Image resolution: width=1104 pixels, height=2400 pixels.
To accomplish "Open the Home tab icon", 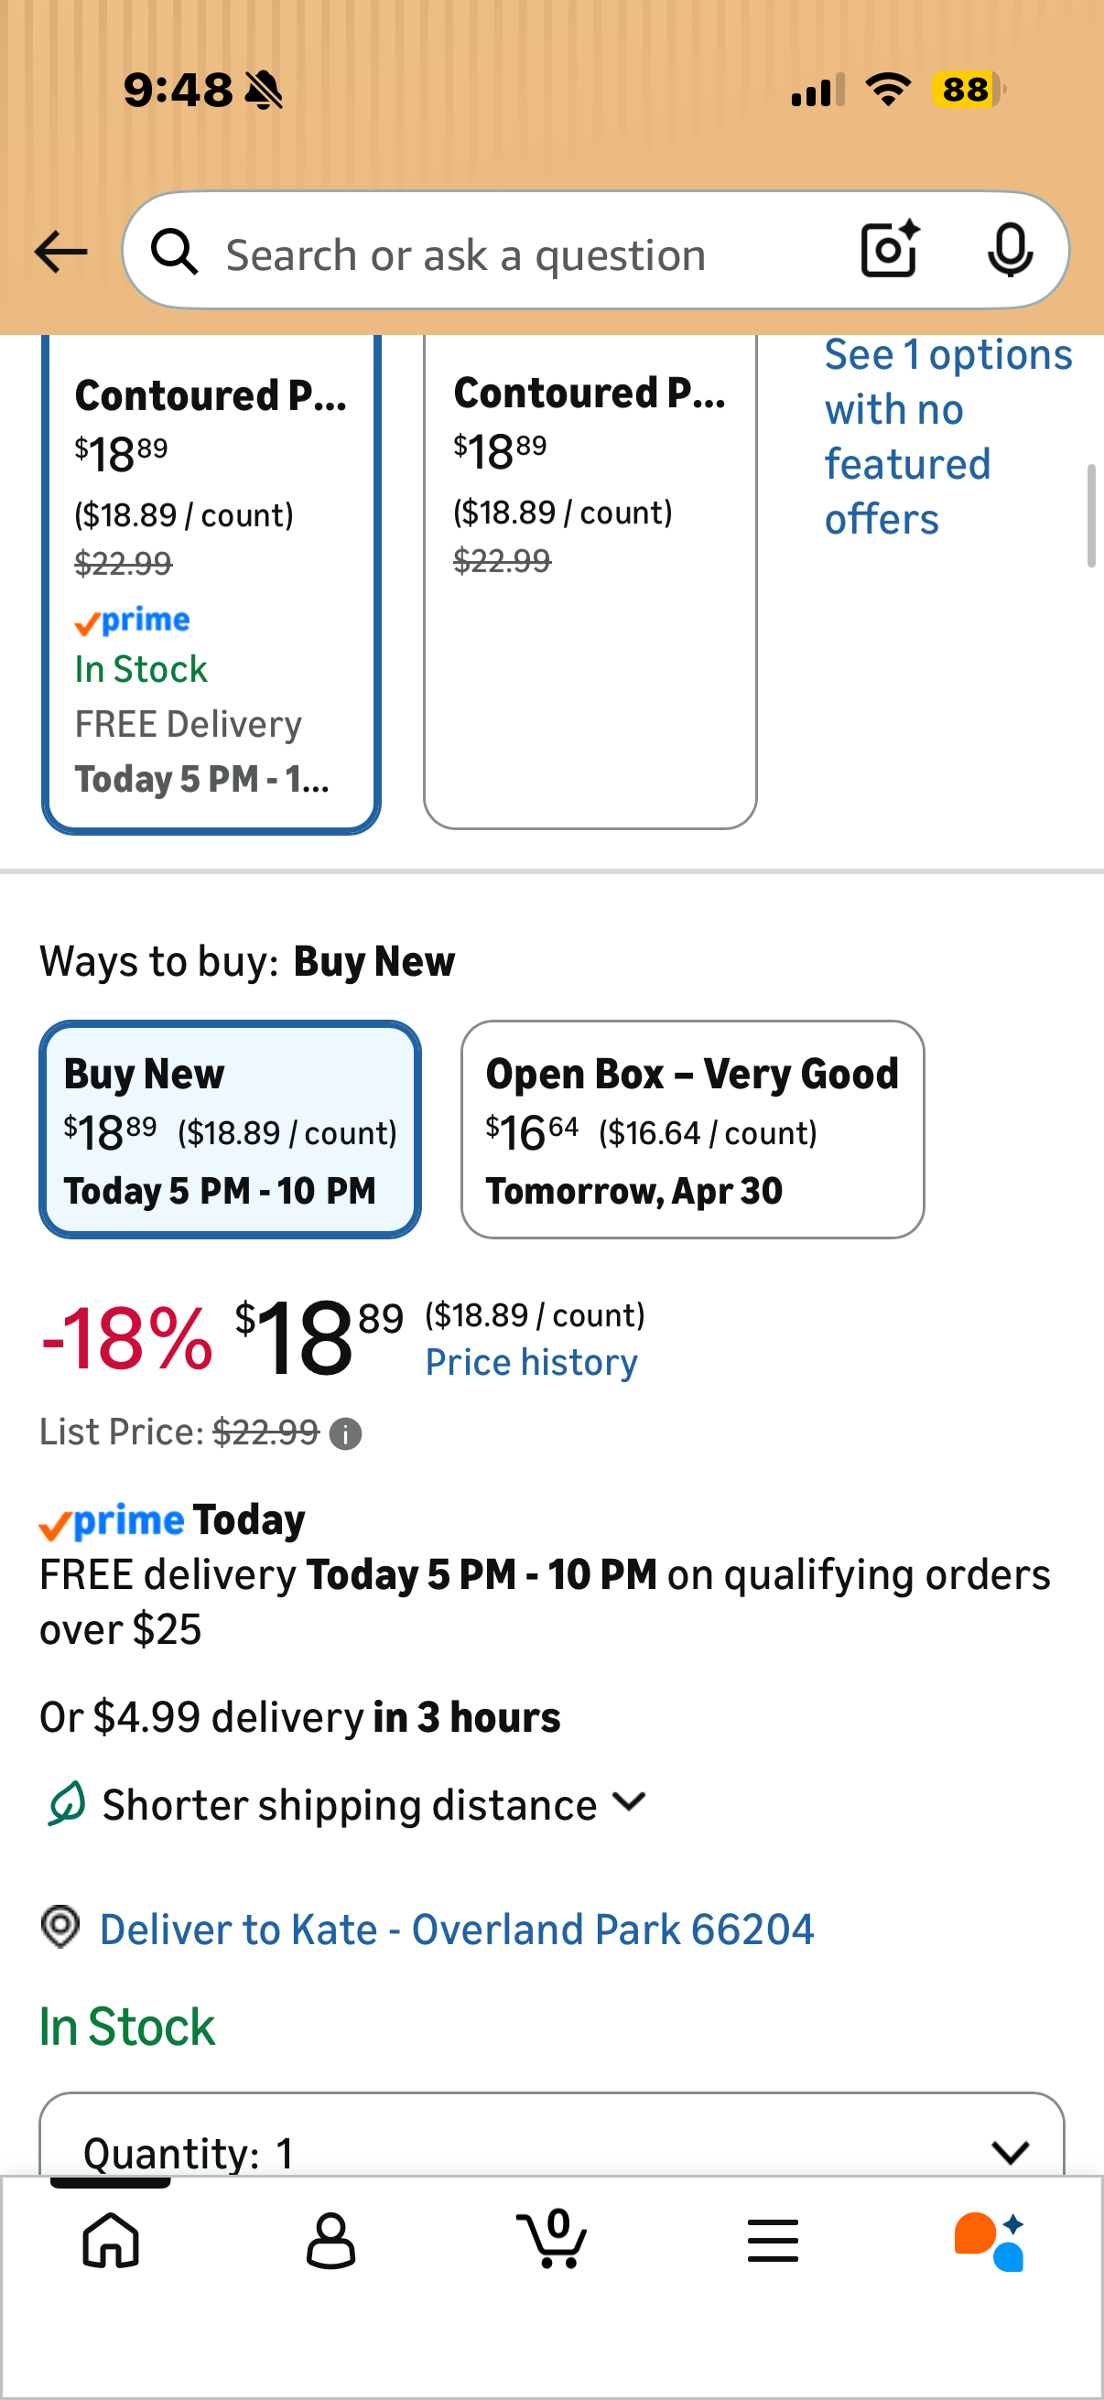I will pyautogui.click(x=111, y=2241).
